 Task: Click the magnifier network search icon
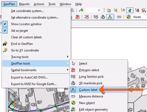(x=144, y=10)
